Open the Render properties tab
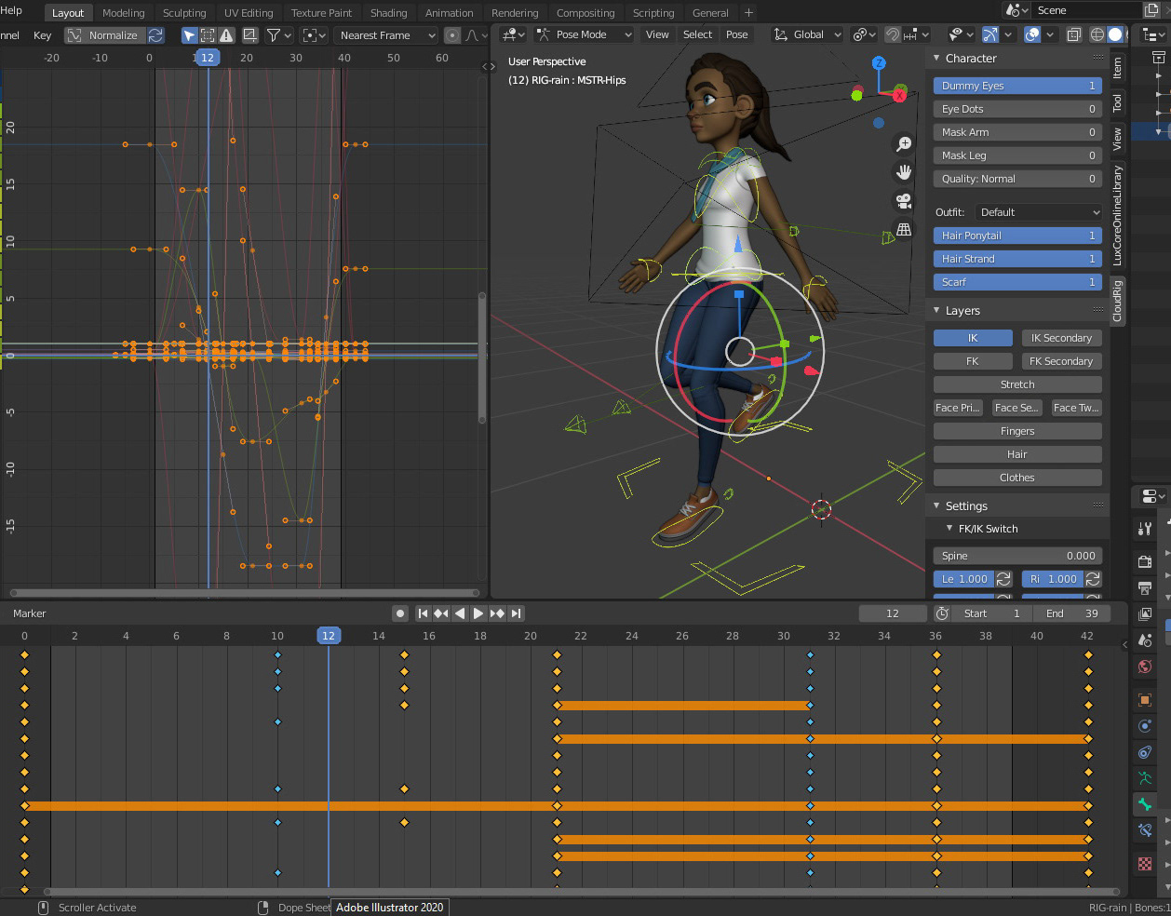 [x=1145, y=561]
